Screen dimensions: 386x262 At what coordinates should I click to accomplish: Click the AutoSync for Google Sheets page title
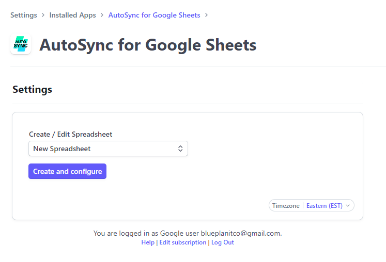click(x=148, y=45)
